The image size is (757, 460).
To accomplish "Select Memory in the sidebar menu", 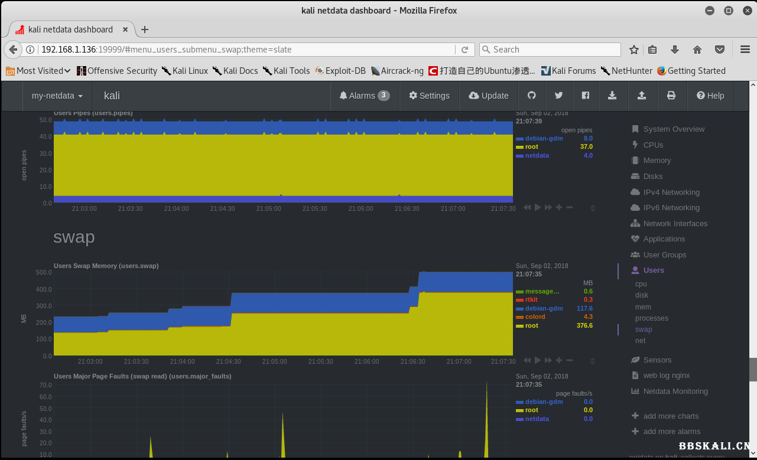I will pyautogui.click(x=657, y=161).
